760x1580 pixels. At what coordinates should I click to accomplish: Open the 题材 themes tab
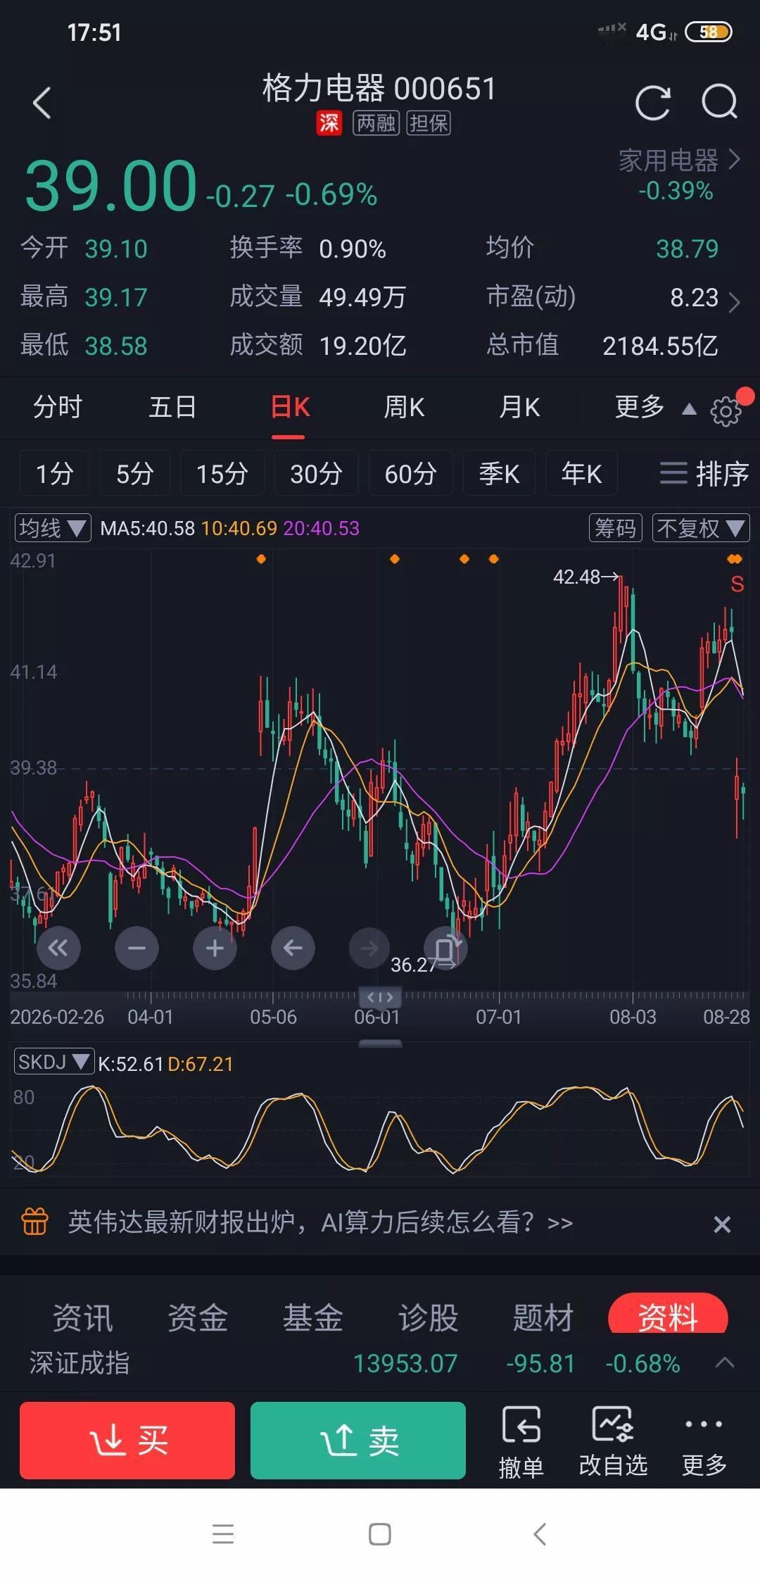(x=543, y=1317)
